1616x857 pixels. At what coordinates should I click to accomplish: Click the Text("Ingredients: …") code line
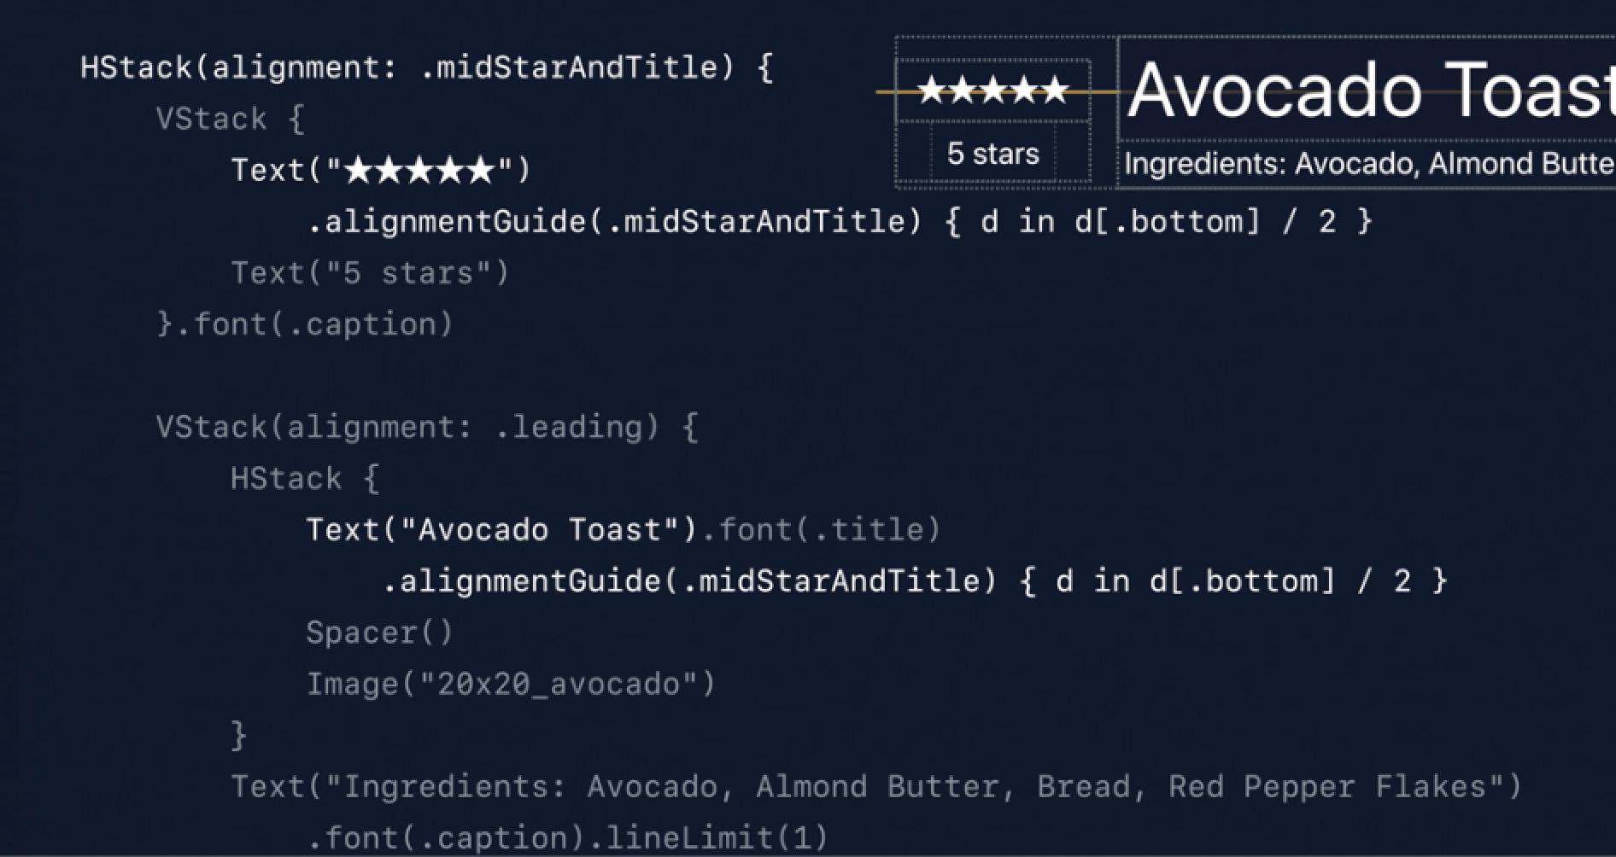pyautogui.click(x=876, y=786)
